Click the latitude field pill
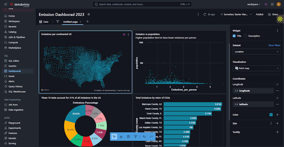This screenshot has height=147, width=284. (x=253, y=104)
